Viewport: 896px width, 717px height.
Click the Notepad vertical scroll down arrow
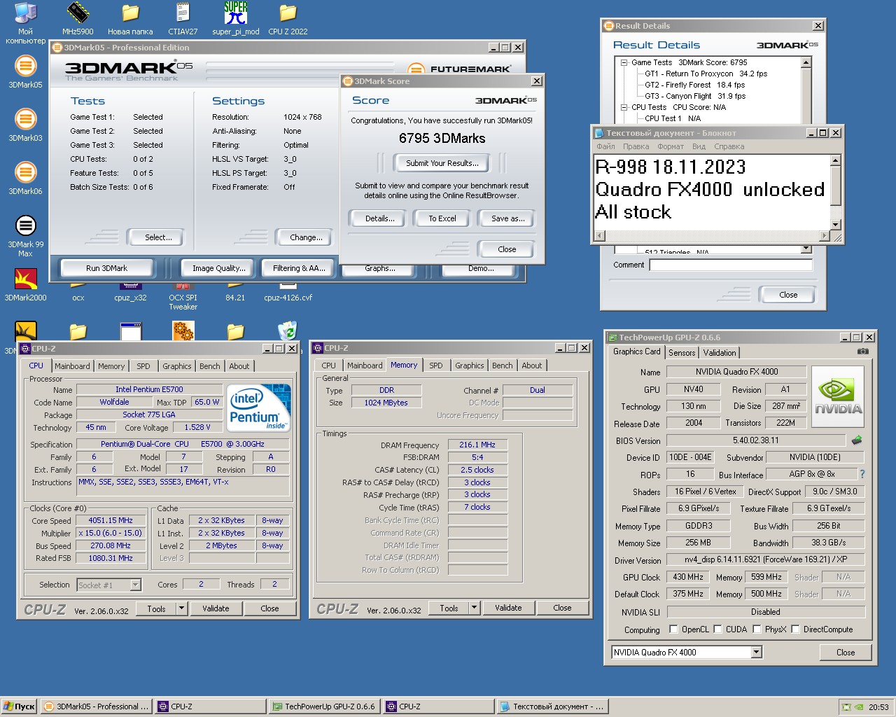(835, 225)
